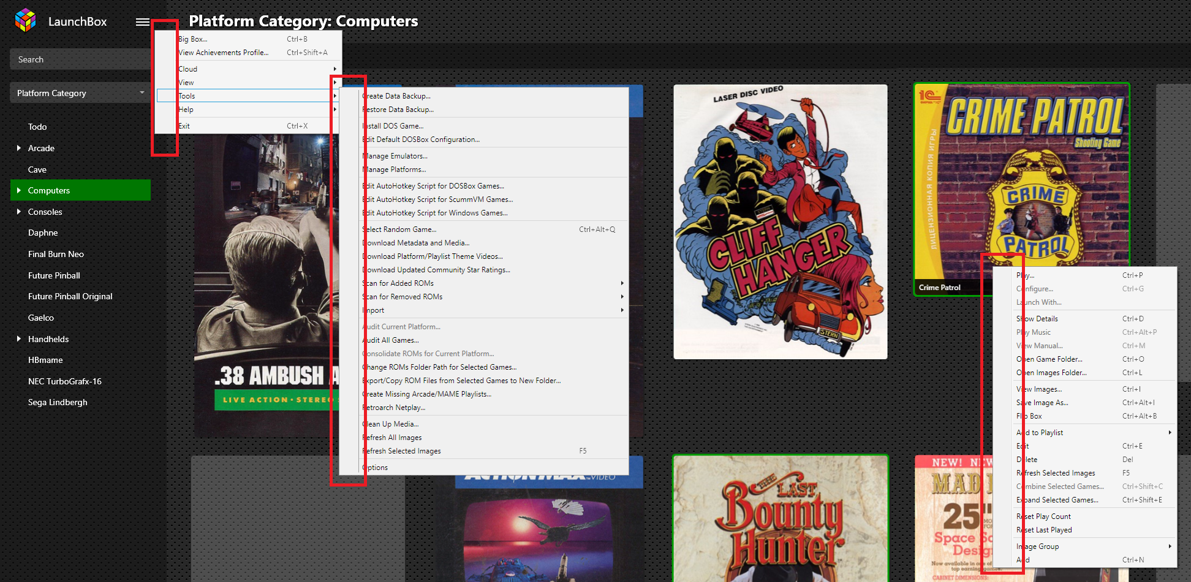The image size is (1191, 582).
Task: Choose Delete in game context menu
Action: pyautogui.click(x=1084, y=460)
